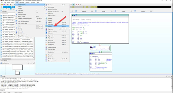Switch to the Structures tab
Image resolution: width=173 pixels, height=93 pixels.
pyautogui.click(x=84, y=11)
